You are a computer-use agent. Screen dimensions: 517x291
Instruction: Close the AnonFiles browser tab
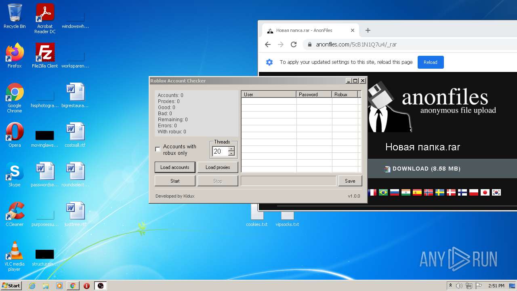pyautogui.click(x=352, y=30)
